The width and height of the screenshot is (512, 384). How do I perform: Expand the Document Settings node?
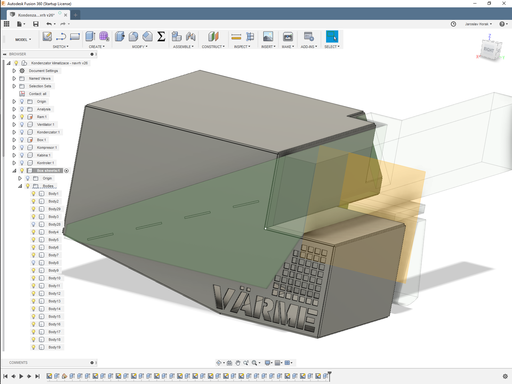(14, 71)
